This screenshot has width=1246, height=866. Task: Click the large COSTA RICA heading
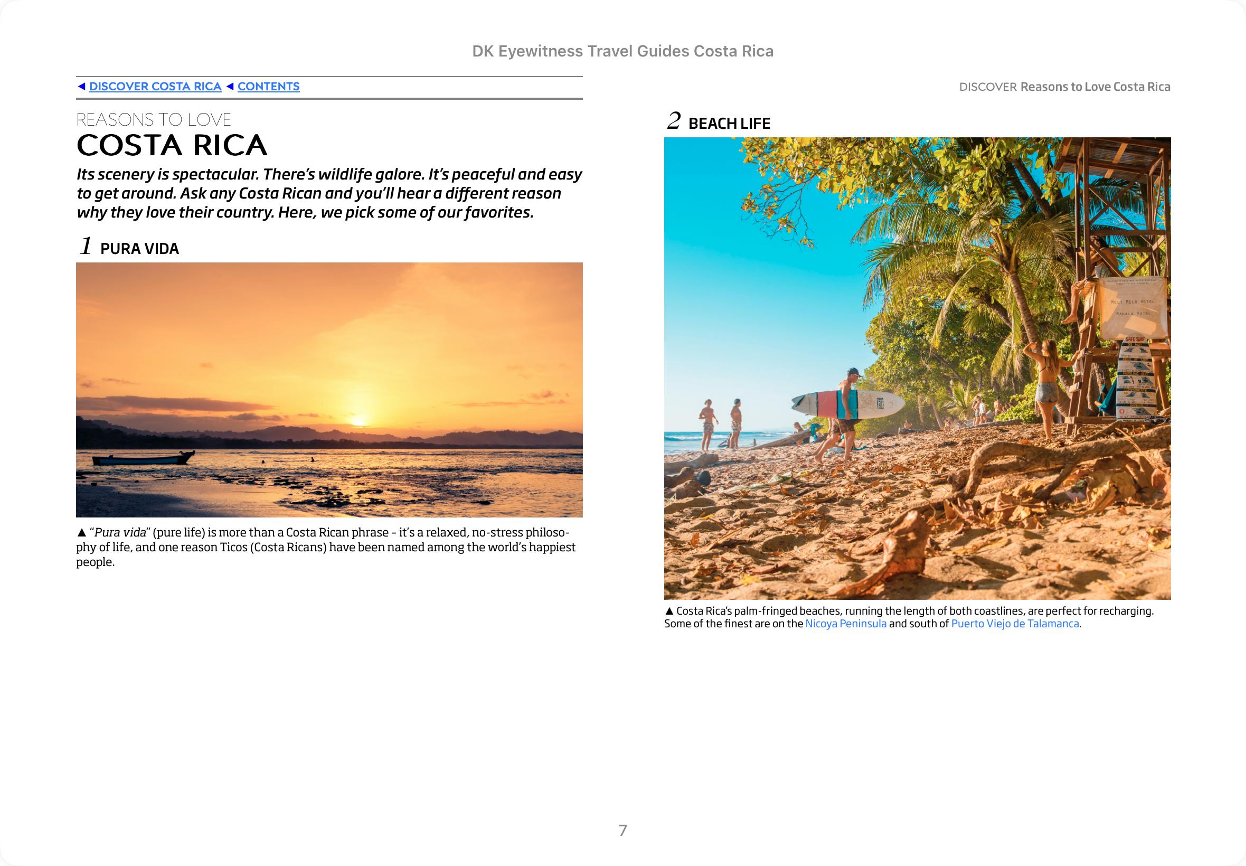coord(172,145)
